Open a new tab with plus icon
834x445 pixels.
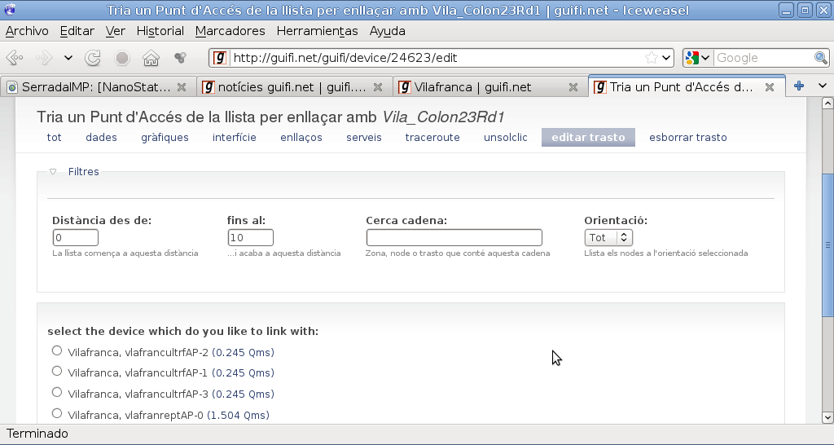coord(799,86)
